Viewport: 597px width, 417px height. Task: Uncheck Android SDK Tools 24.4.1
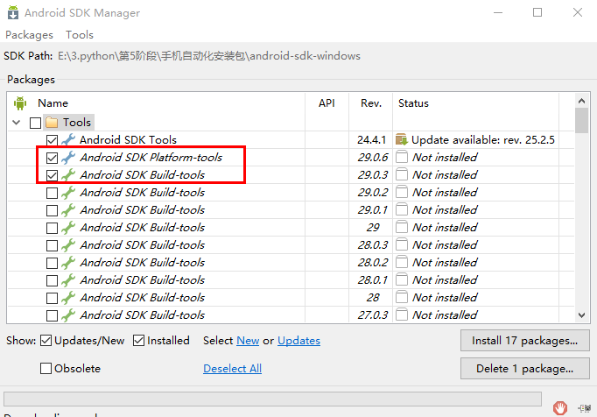(x=53, y=140)
